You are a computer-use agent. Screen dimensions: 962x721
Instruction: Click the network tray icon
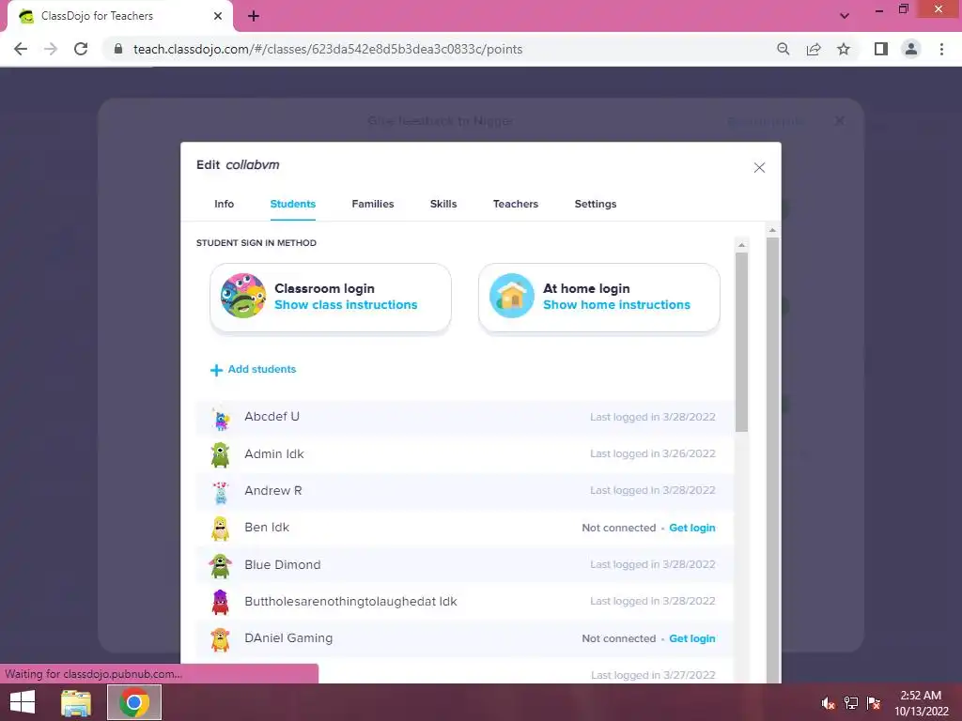click(x=851, y=703)
